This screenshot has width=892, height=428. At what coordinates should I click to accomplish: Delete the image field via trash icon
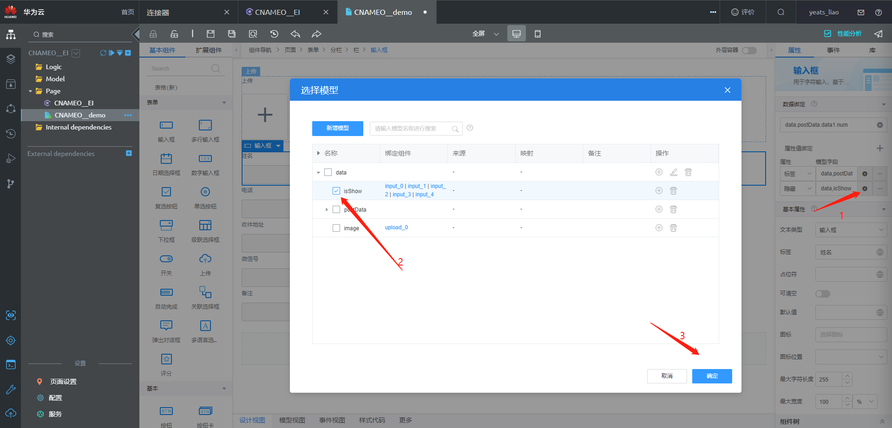tap(673, 228)
